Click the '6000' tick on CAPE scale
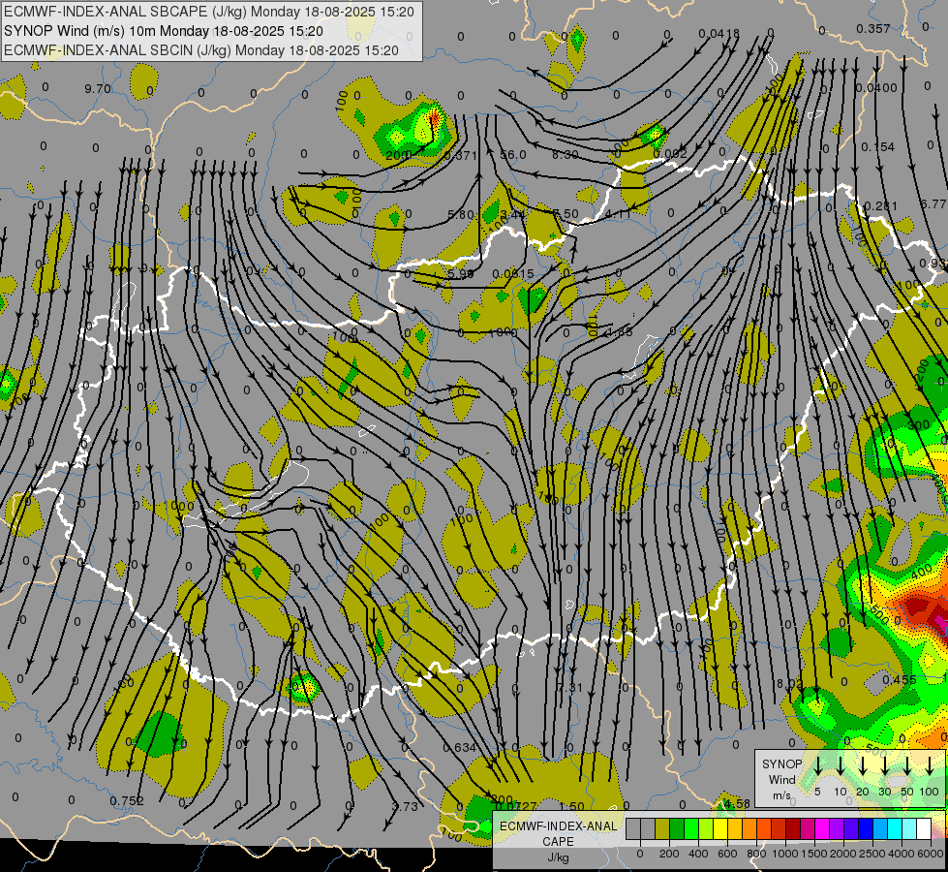This screenshot has height=872, width=948. [x=931, y=854]
